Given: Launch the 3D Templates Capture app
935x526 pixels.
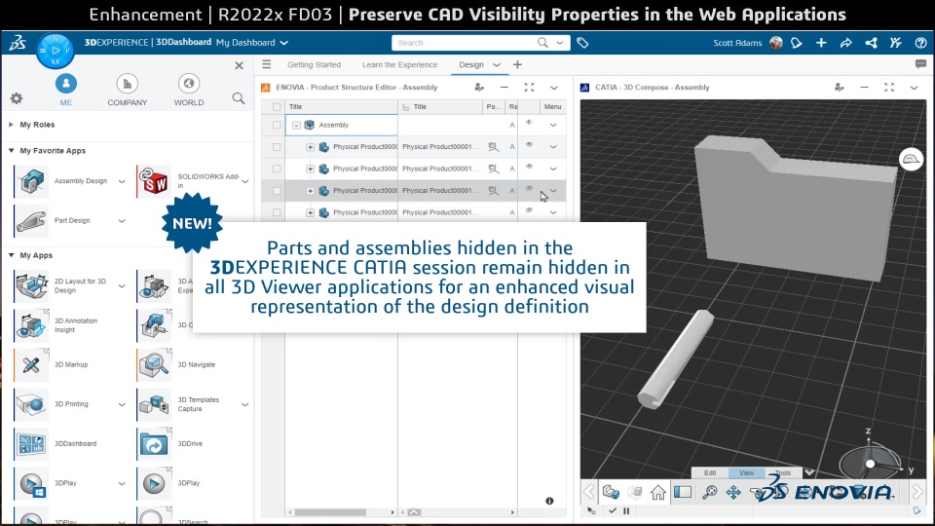Looking at the screenshot, I should pos(155,404).
